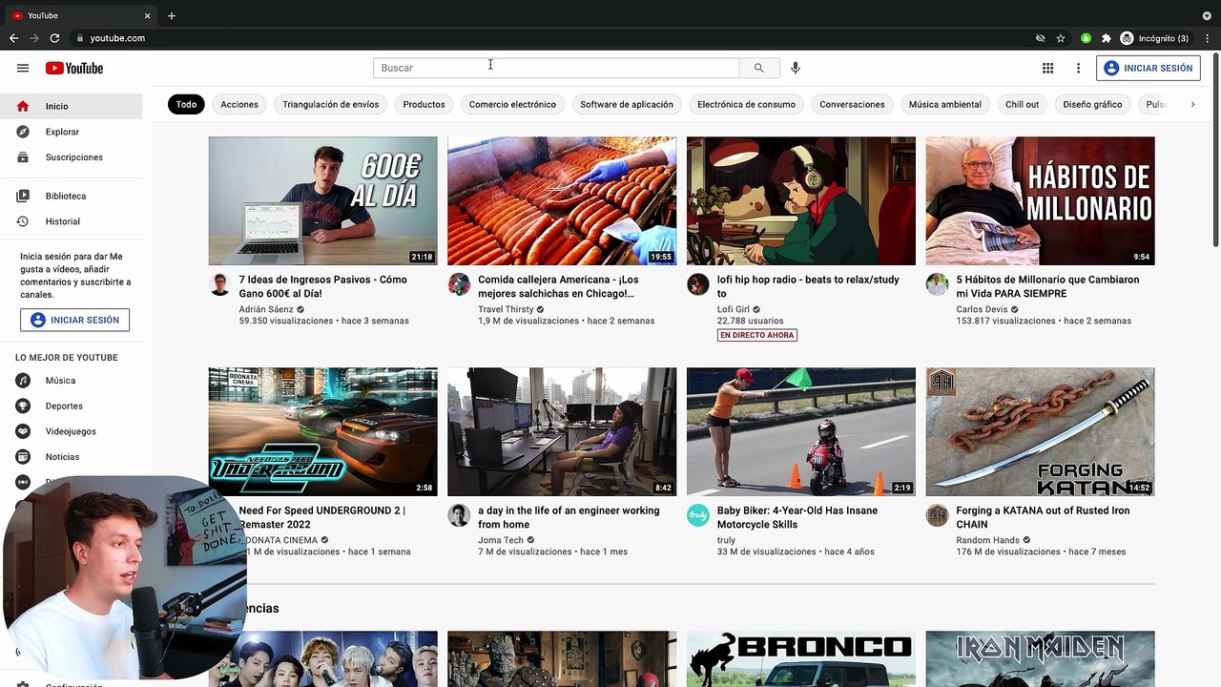Select the Productos filter chip

click(x=424, y=104)
